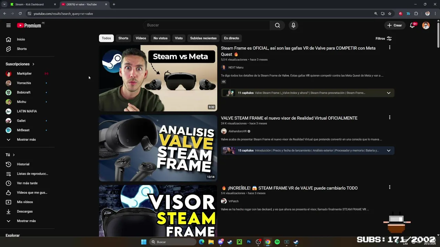Open the Filtros search filters
The height and width of the screenshot is (247, 440).
[x=384, y=38]
